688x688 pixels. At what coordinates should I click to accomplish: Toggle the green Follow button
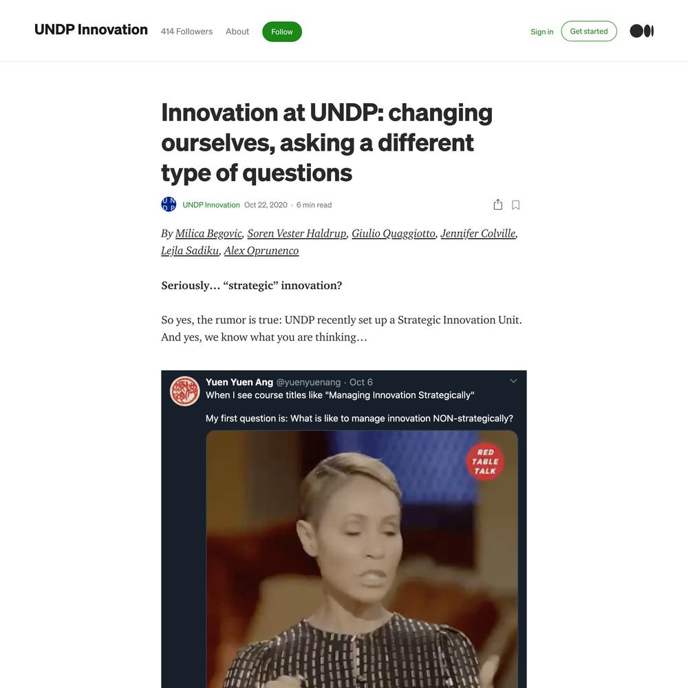(x=281, y=32)
